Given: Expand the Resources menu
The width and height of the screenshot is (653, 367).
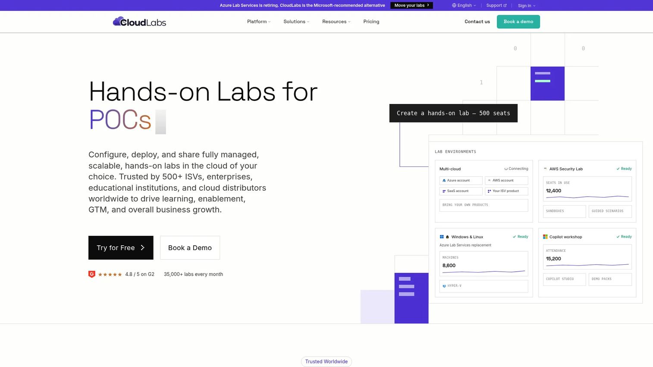Looking at the screenshot, I should (x=336, y=22).
